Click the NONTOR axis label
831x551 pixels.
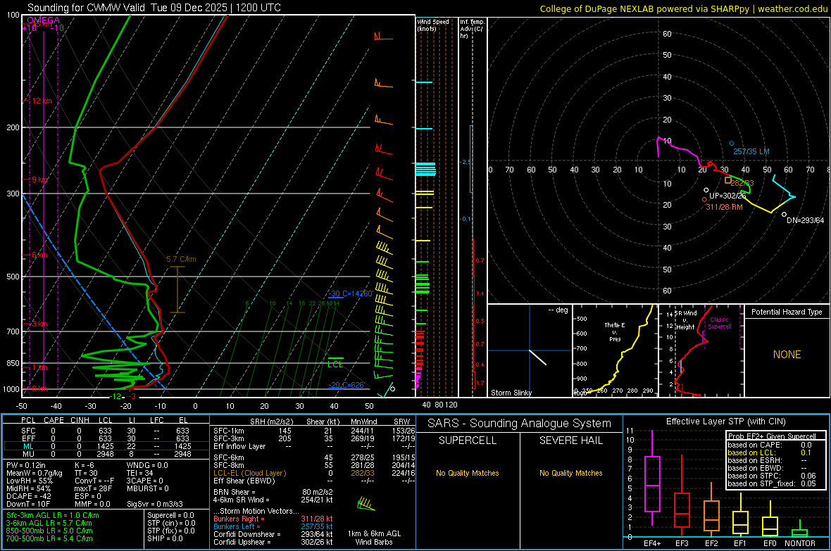(800, 543)
